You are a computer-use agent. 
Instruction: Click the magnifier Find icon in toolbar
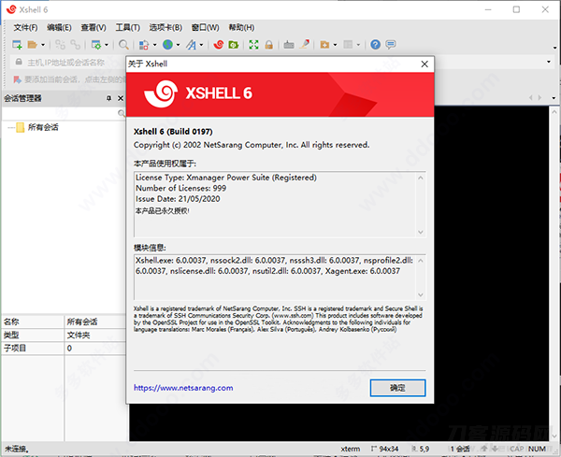123,45
